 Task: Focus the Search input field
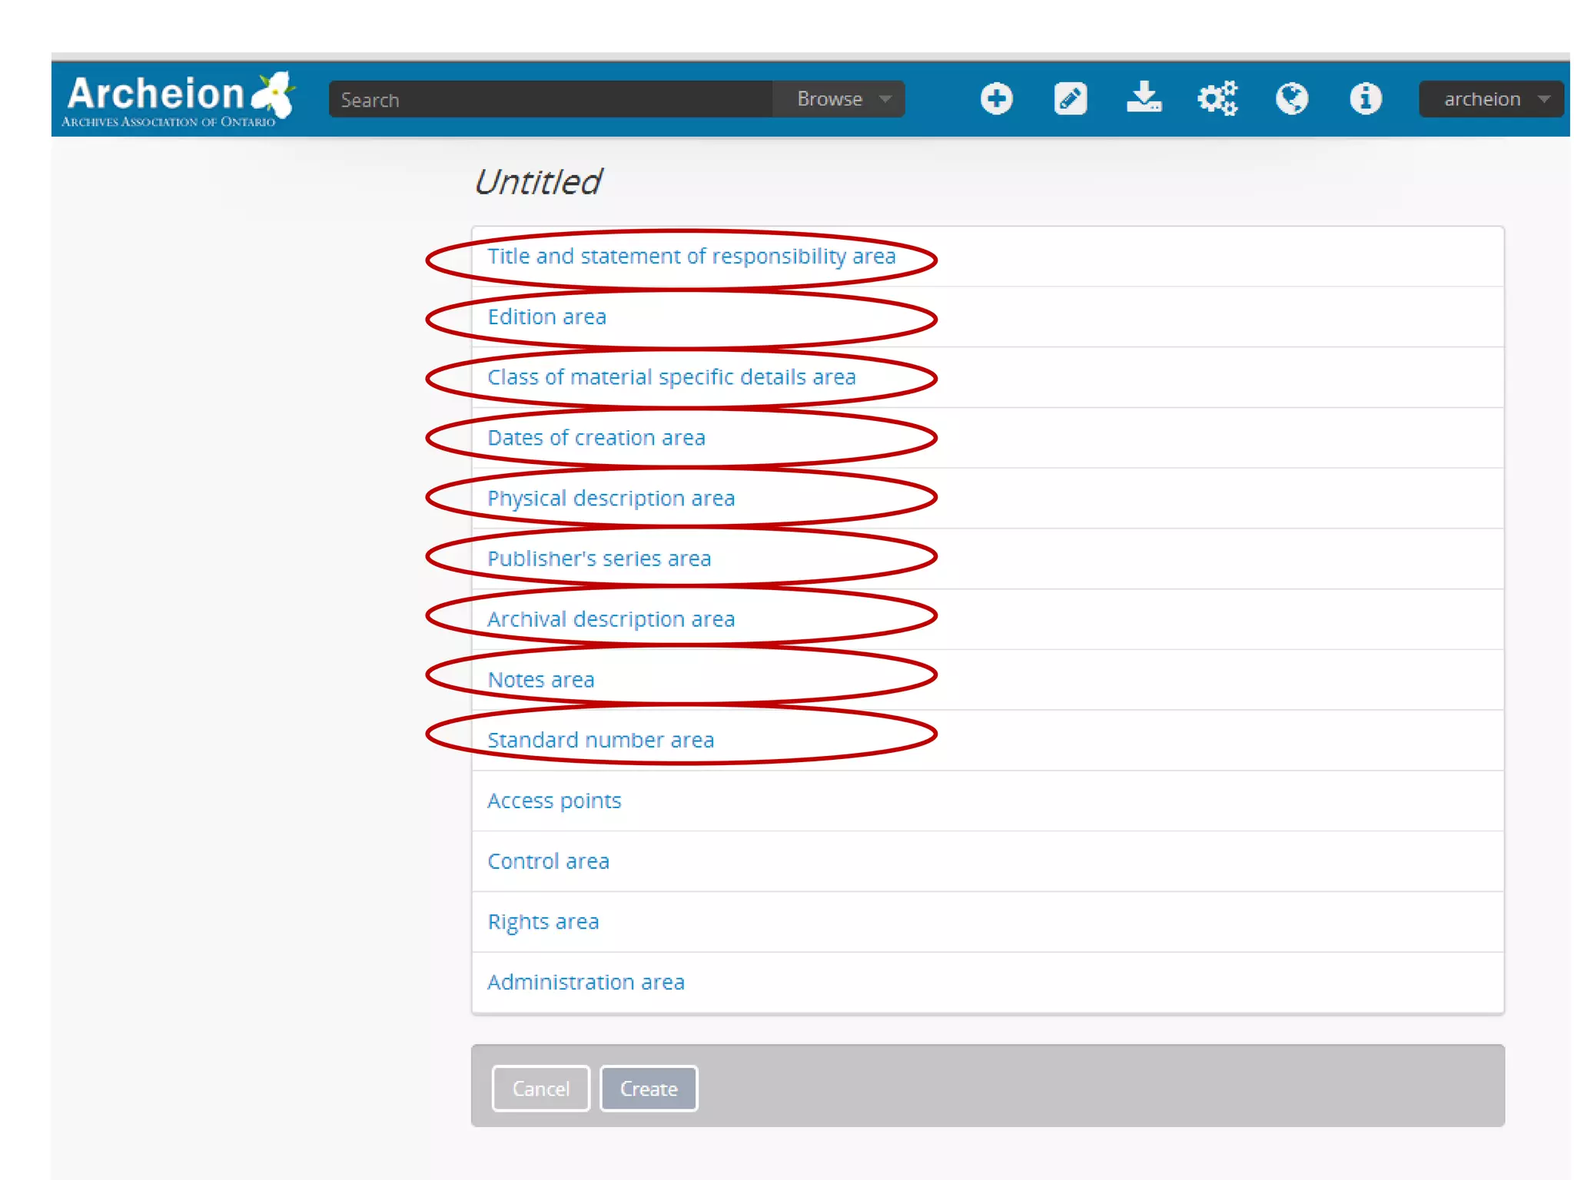550,100
